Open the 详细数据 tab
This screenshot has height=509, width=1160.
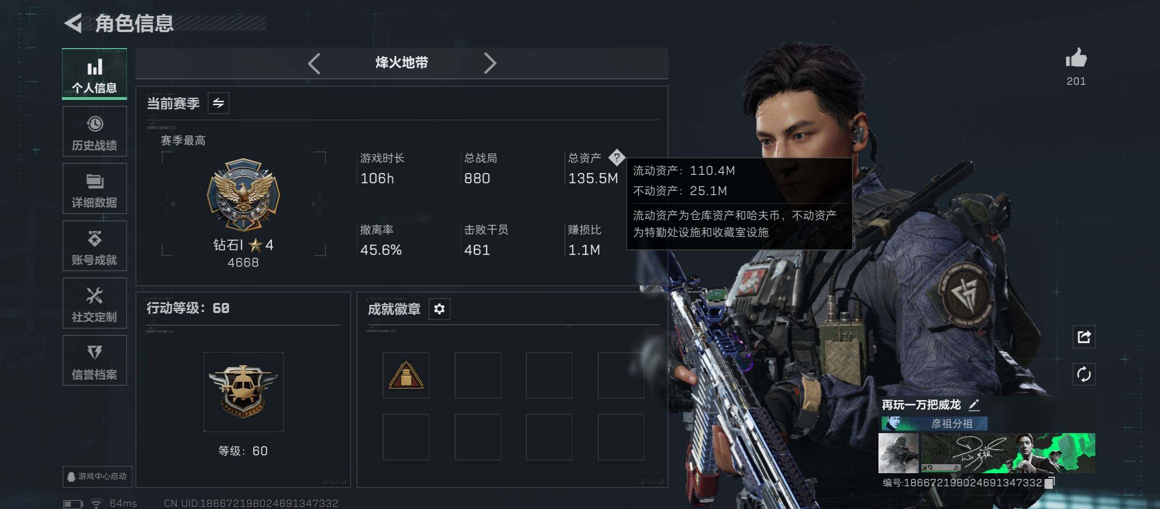pos(95,189)
